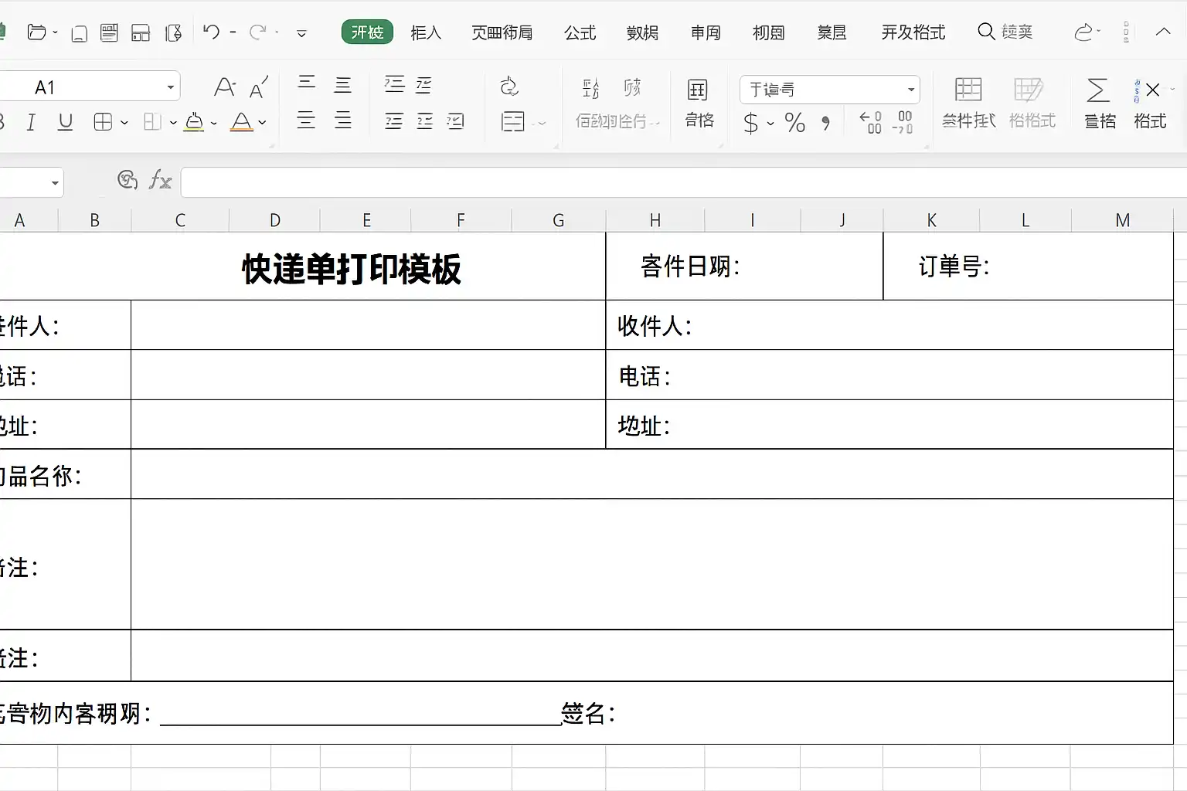Click the increase decimal places button
The height and width of the screenshot is (791, 1187).
tap(871, 122)
